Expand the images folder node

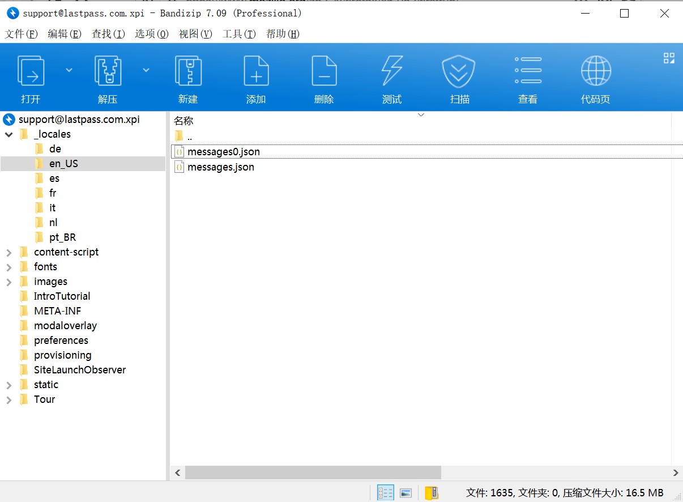(x=9, y=282)
